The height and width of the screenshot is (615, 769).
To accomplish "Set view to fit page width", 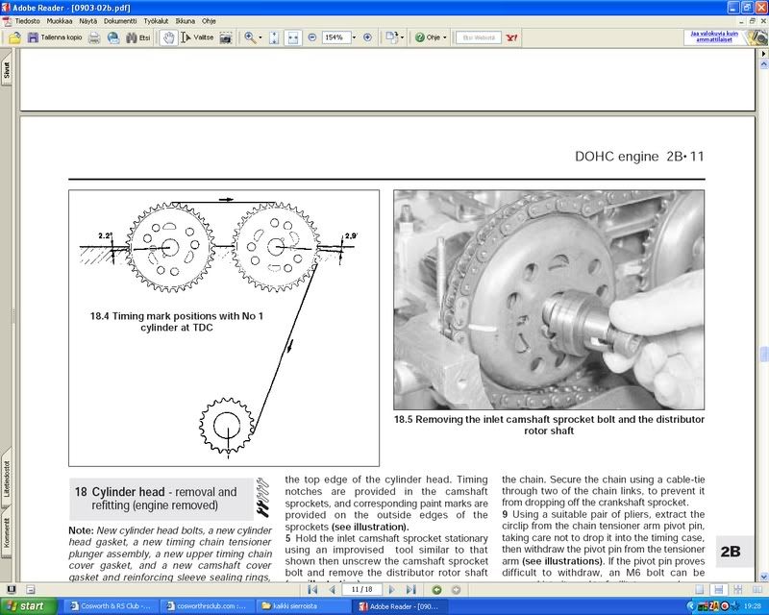I will point(293,37).
